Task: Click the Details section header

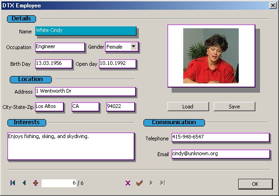Action: [x=21, y=19]
